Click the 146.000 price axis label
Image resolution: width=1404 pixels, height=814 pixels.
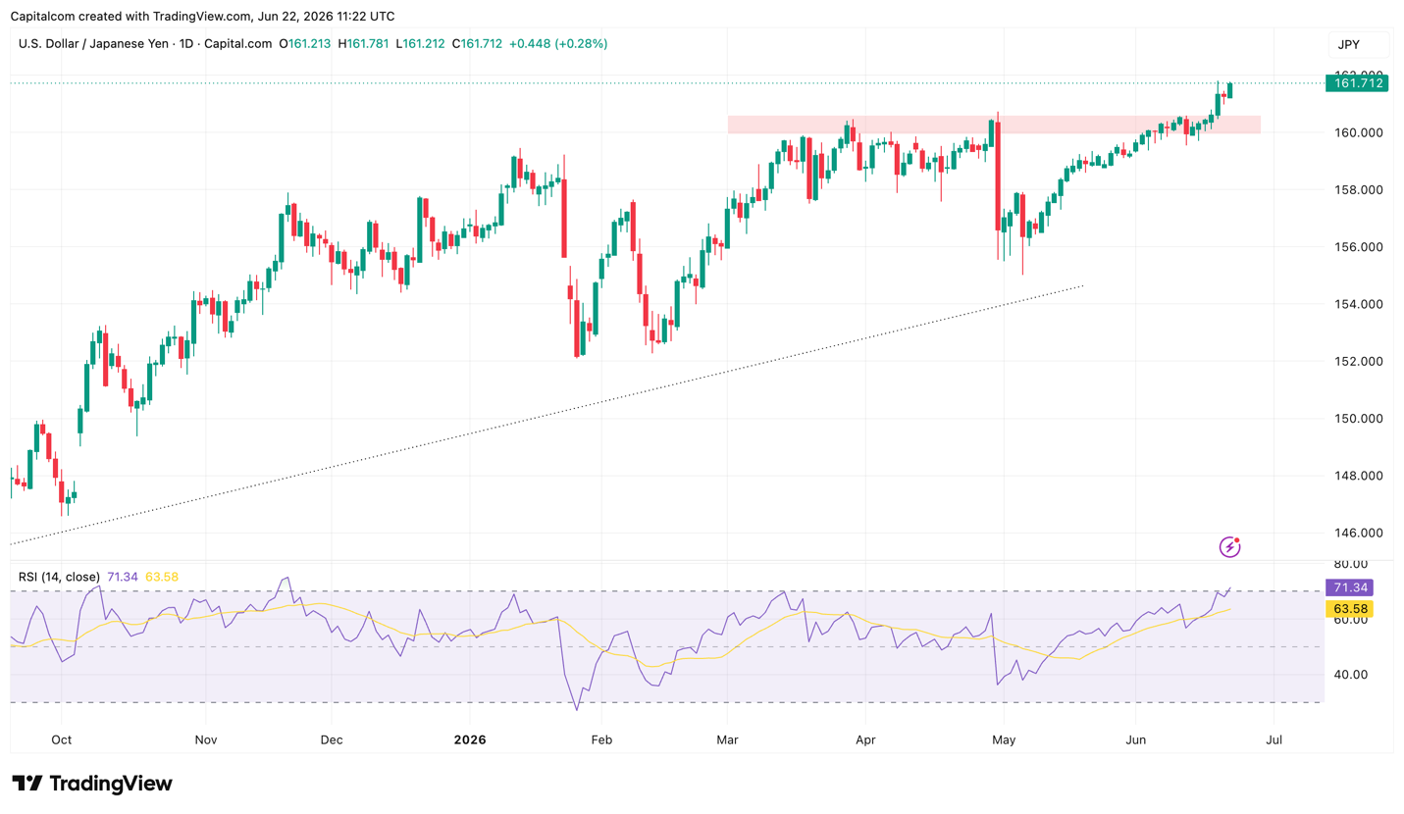pos(1358,533)
